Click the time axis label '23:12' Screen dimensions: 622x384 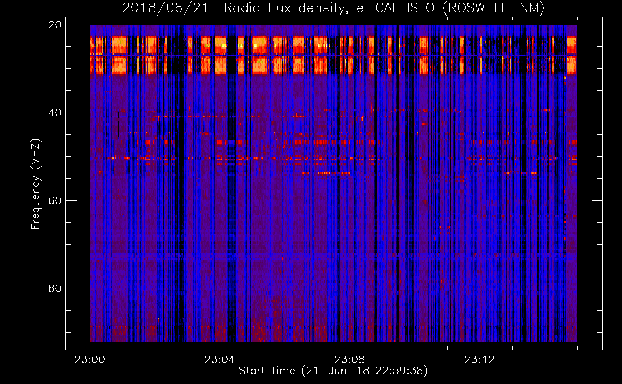[479, 360]
